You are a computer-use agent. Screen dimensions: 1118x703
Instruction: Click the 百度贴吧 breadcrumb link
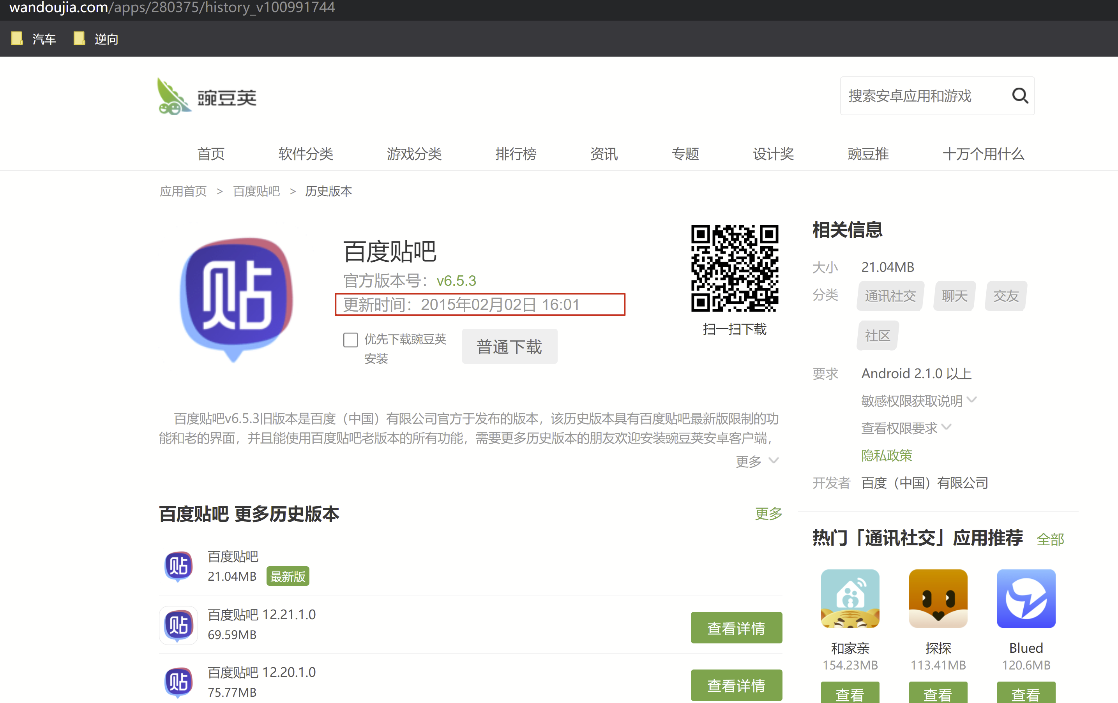pyautogui.click(x=256, y=191)
